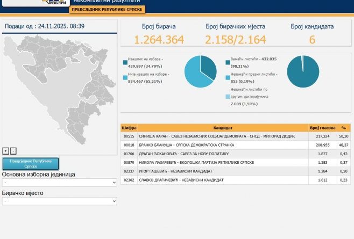
Task: Click the map zoom-in plus button
Action: [x=6, y=151]
